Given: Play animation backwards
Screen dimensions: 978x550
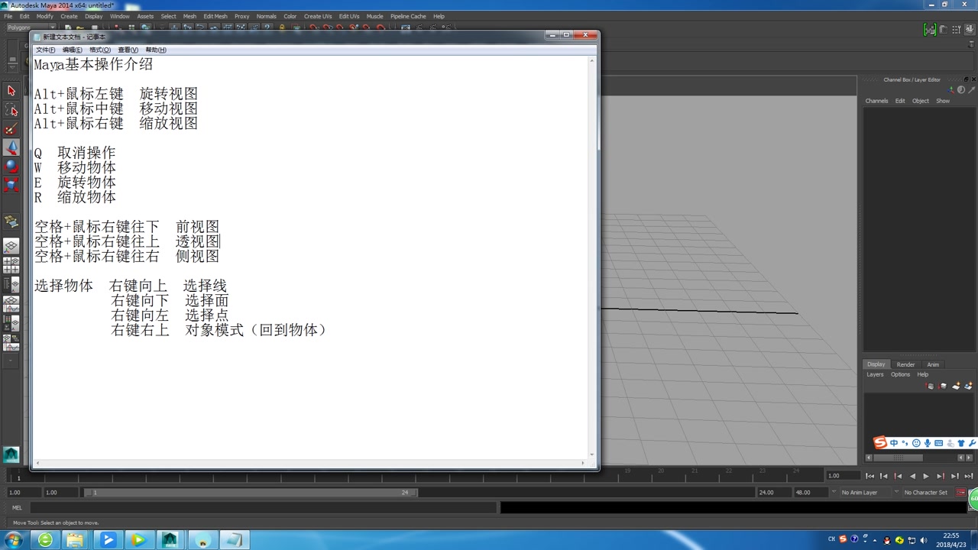Looking at the screenshot, I should click(912, 476).
